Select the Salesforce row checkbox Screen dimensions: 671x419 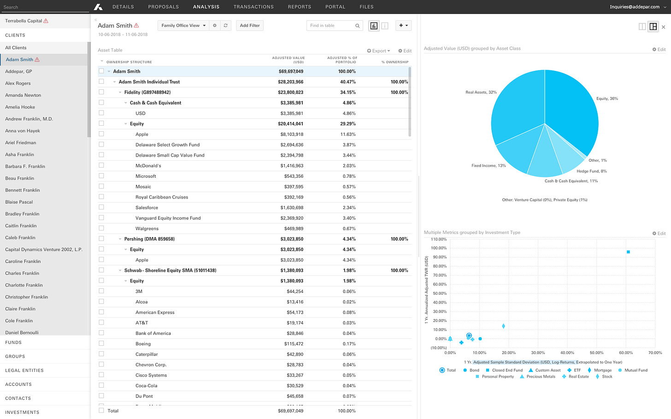[101, 207]
